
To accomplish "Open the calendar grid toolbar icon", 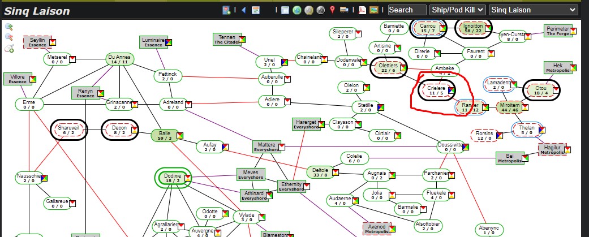I will 256,10.
